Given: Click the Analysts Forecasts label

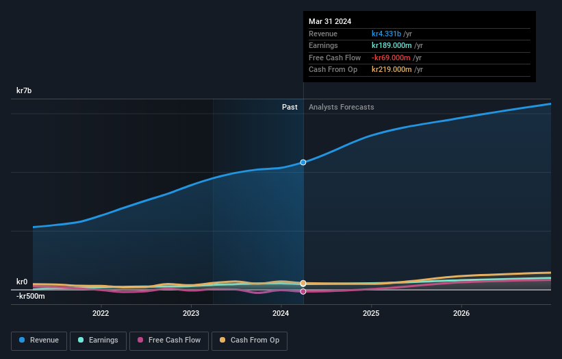Looking at the screenshot, I should 341,108.
